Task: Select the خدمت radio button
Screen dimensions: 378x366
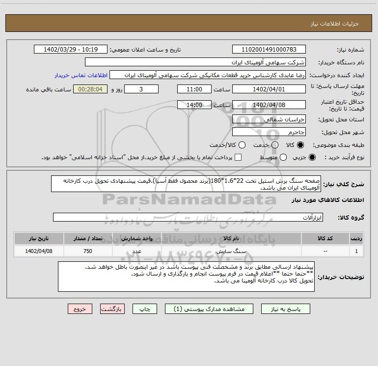Action: [275, 145]
